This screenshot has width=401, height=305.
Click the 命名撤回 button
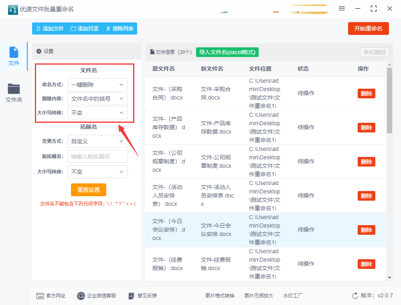(375, 52)
